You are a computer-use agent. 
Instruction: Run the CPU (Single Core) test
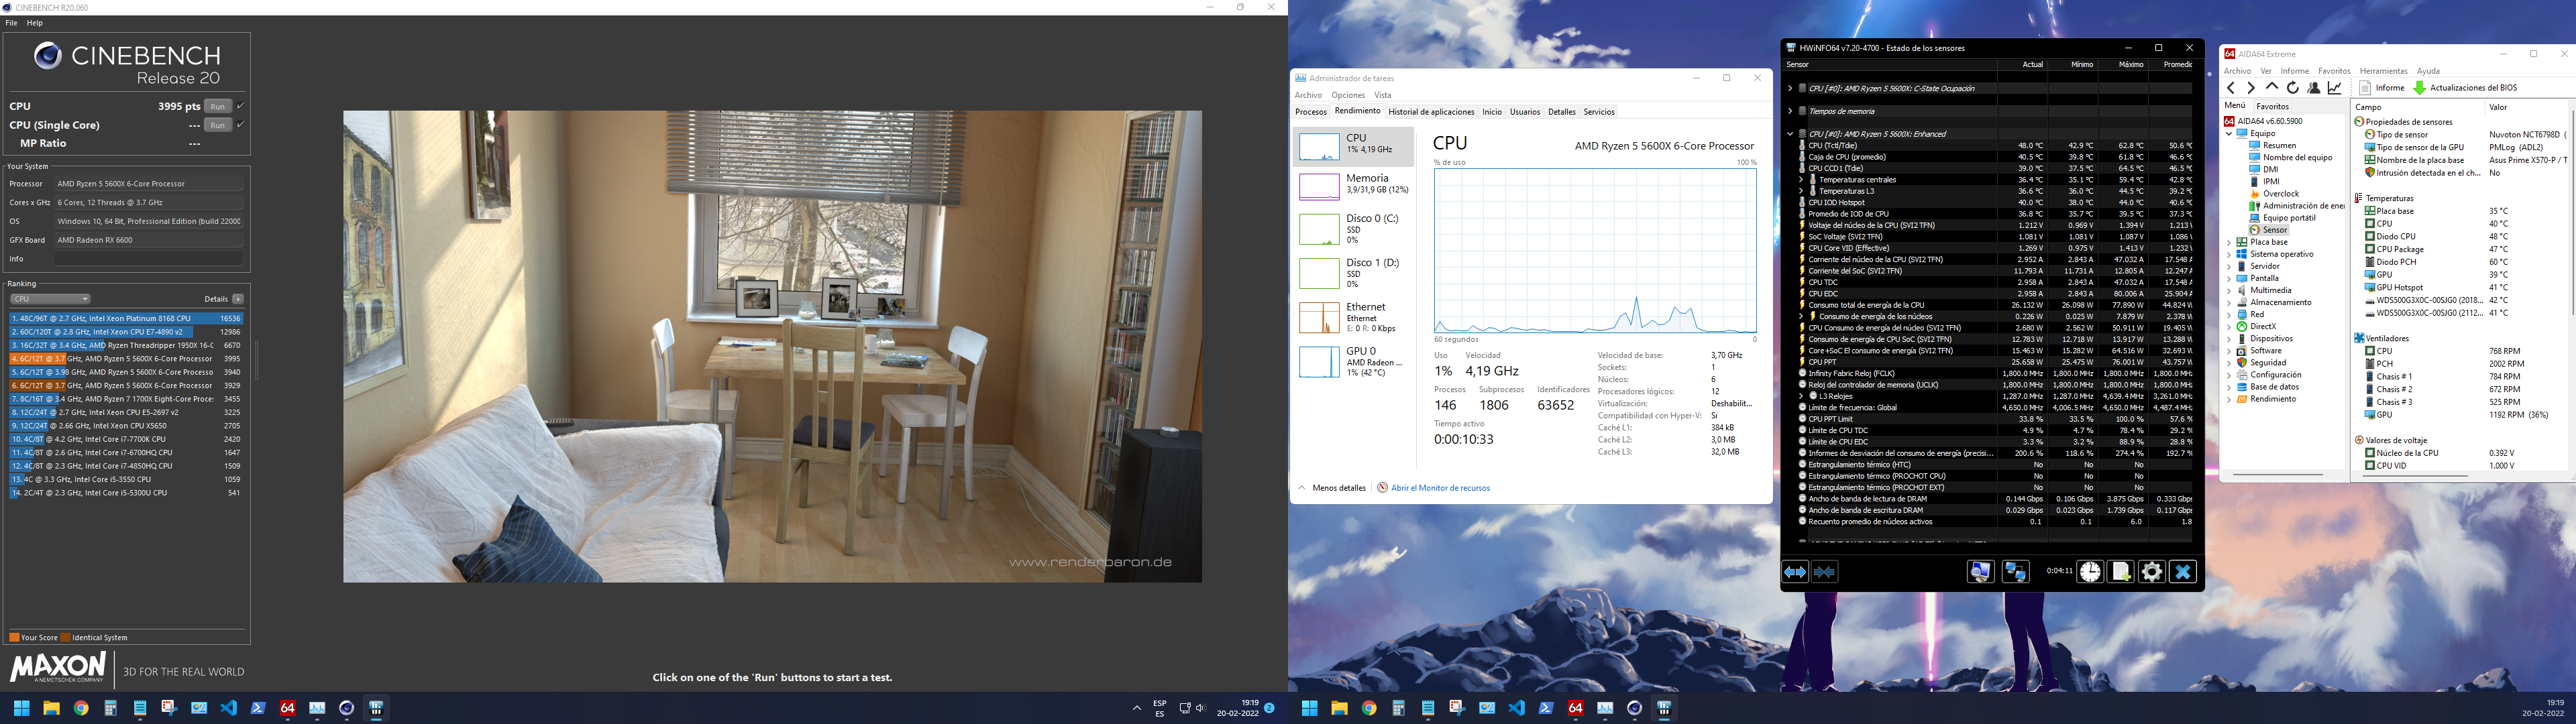coord(218,125)
